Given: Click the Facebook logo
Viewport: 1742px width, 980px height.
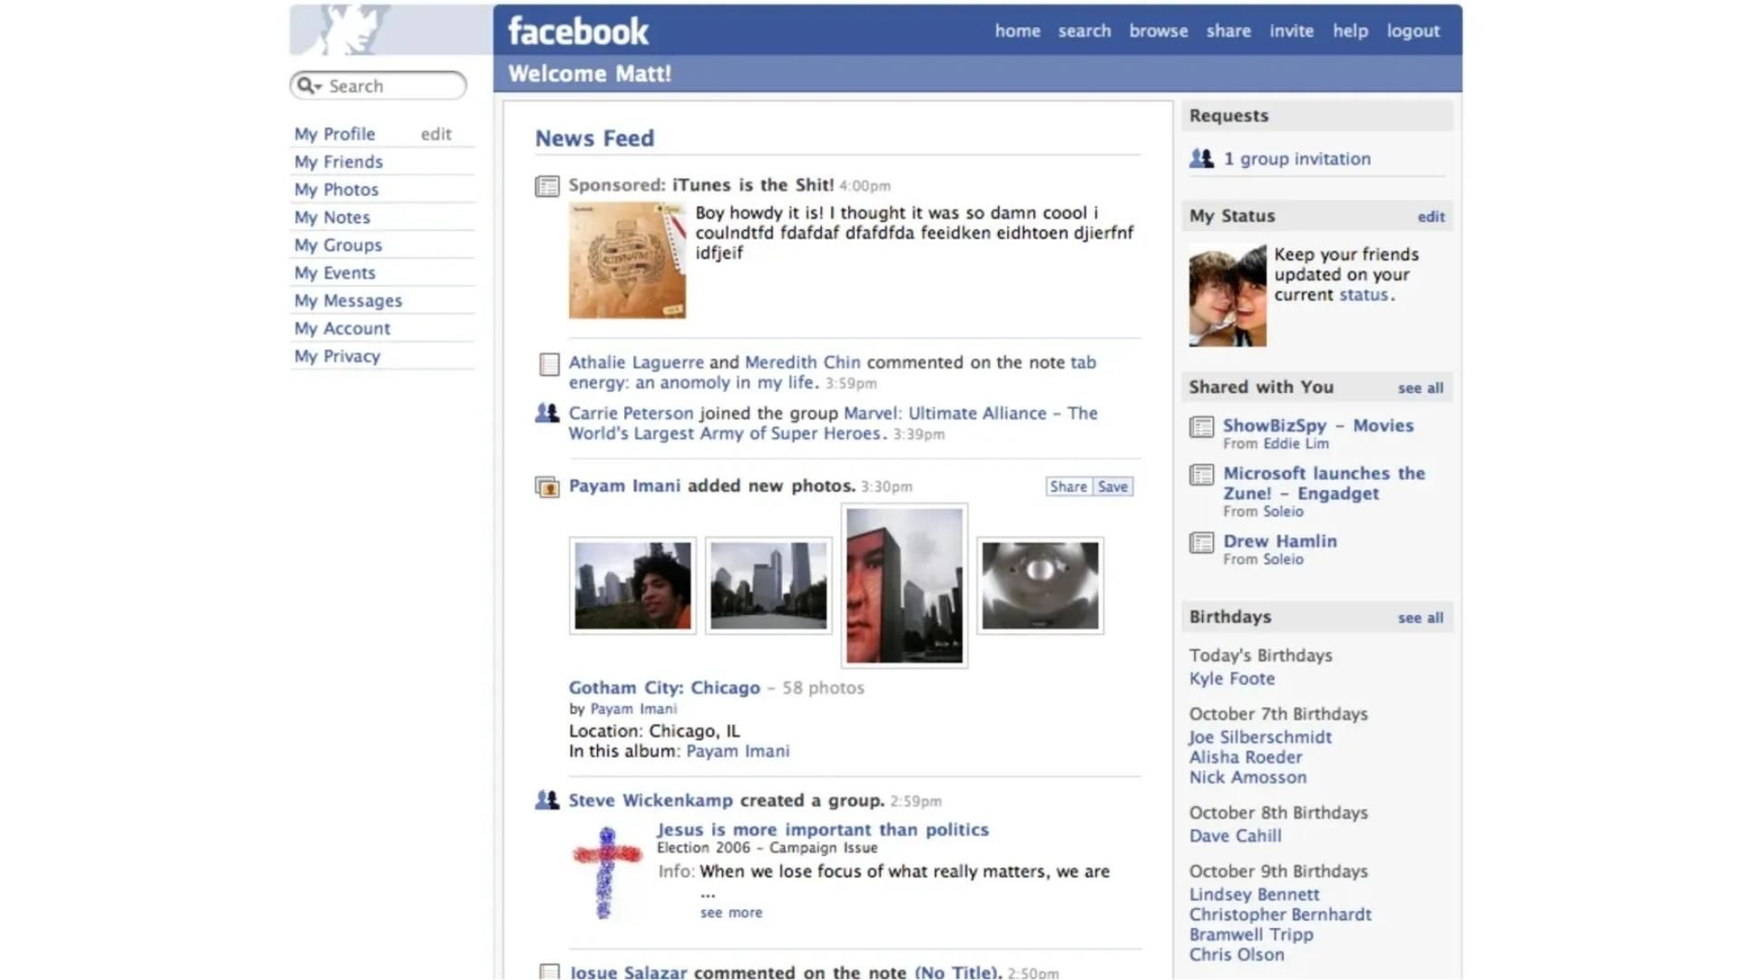Looking at the screenshot, I should click(578, 29).
